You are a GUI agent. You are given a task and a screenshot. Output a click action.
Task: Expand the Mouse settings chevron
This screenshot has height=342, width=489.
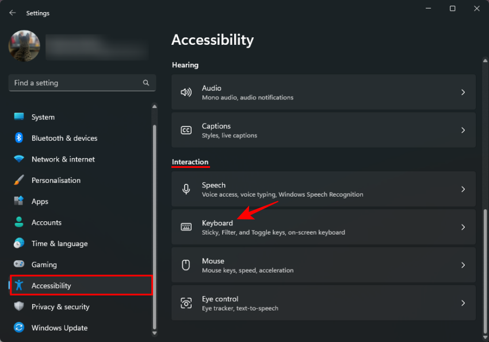463,264
